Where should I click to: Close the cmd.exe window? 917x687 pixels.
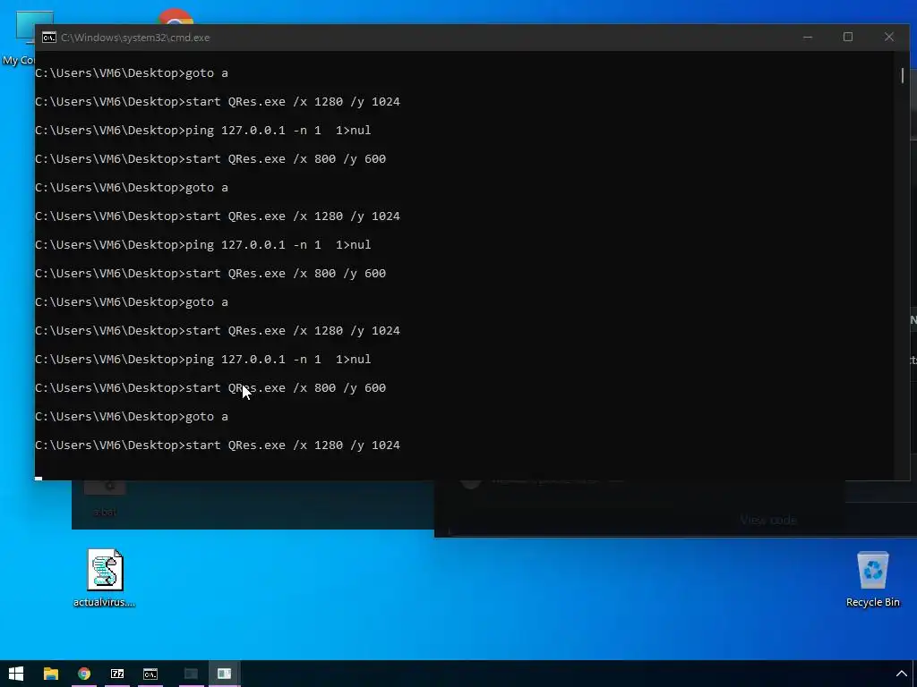click(x=889, y=37)
